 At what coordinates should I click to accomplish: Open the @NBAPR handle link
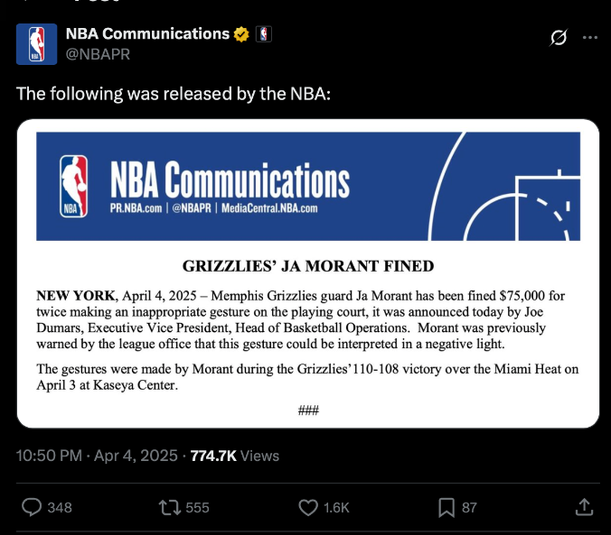coord(99,53)
